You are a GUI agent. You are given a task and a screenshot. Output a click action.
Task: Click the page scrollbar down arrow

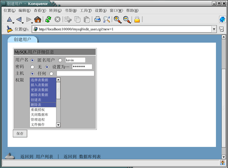pos(224,157)
